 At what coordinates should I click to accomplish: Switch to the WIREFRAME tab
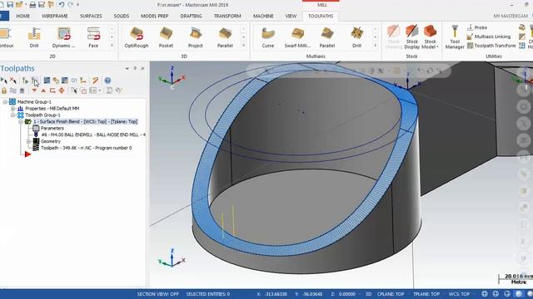click(x=55, y=16)
